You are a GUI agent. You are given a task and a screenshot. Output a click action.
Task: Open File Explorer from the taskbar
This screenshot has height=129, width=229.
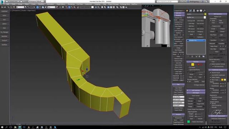(15, 127)
